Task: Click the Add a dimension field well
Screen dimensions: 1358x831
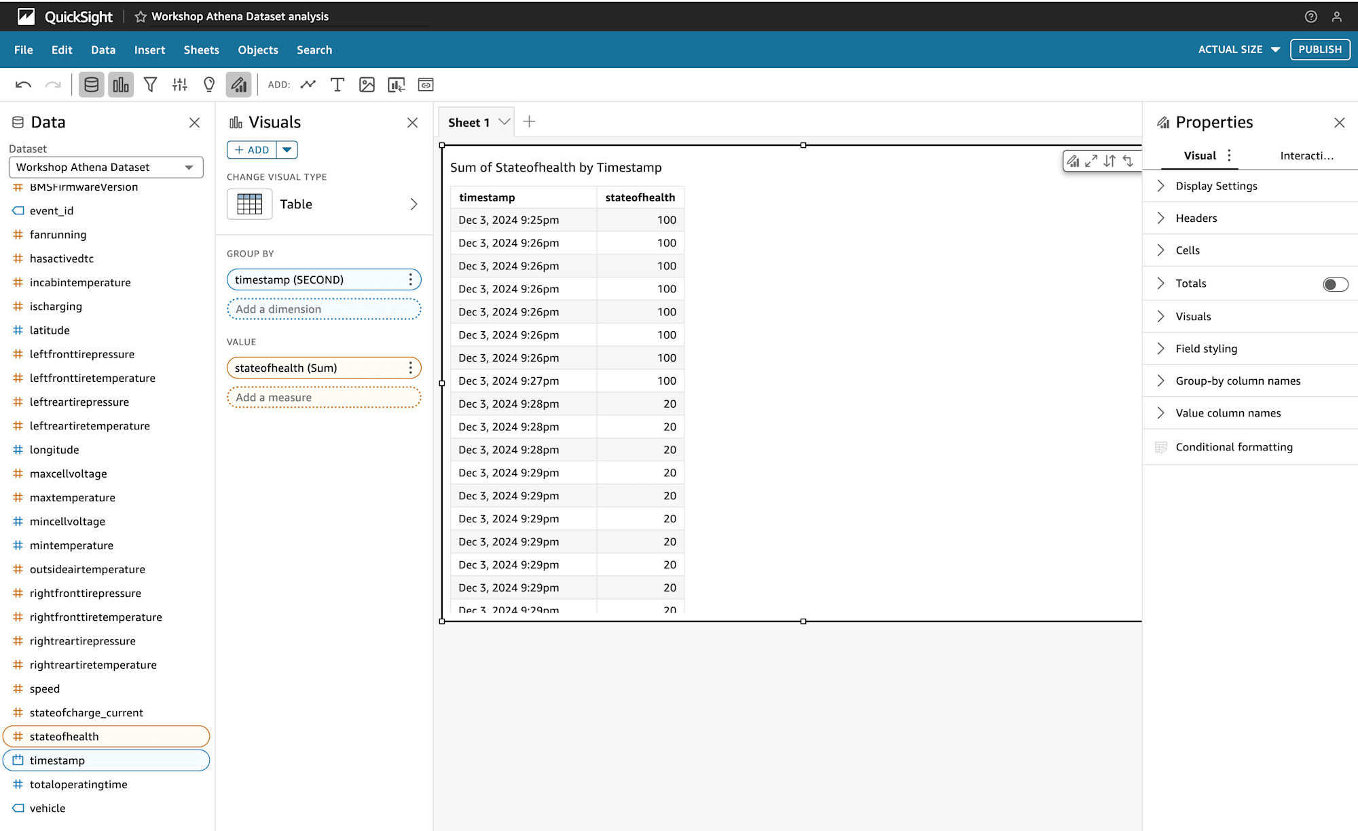Action: 324,309
